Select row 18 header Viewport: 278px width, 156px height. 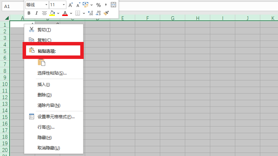pyautogui.click(x=5, y=137)
